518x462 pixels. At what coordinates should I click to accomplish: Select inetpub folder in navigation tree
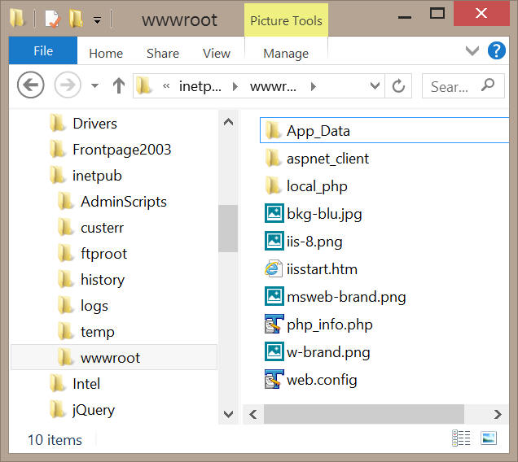86,176
